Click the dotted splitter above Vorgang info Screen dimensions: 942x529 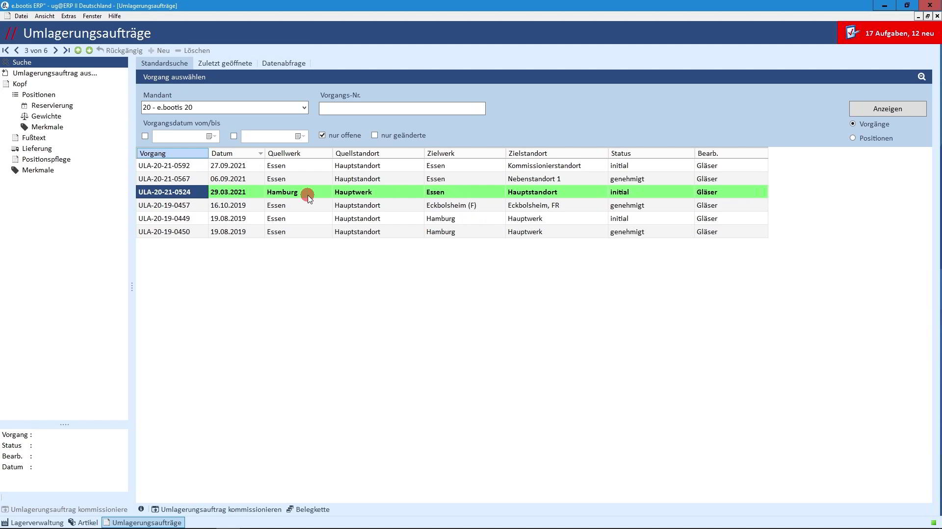[x=64, y=425]
